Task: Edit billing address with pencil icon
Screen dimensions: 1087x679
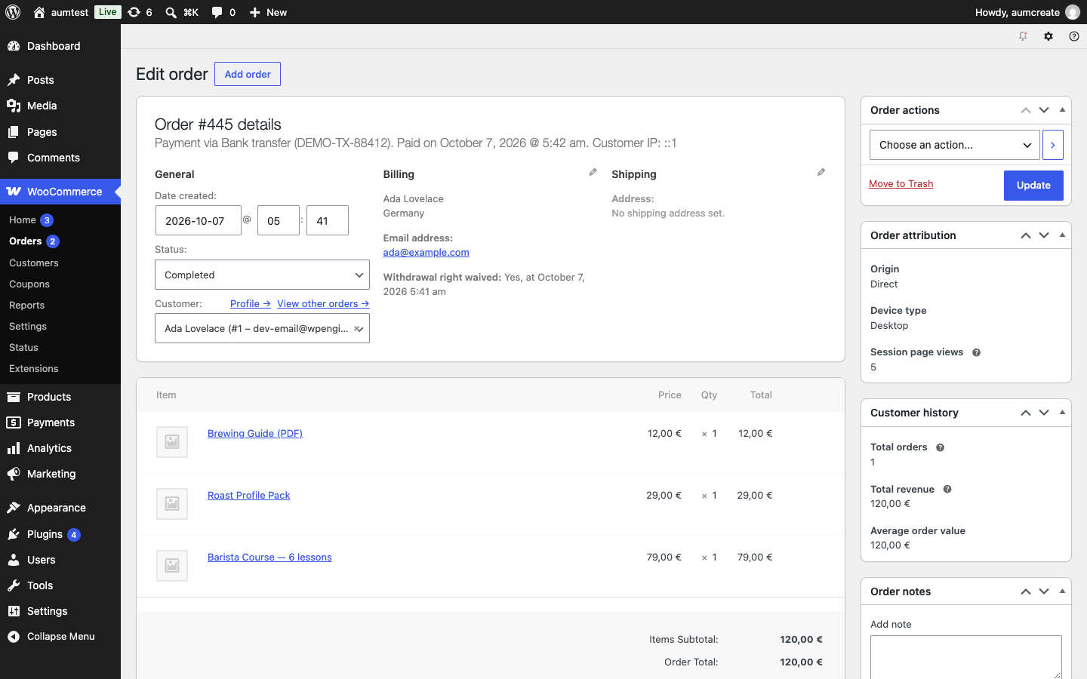Action: 593,173
